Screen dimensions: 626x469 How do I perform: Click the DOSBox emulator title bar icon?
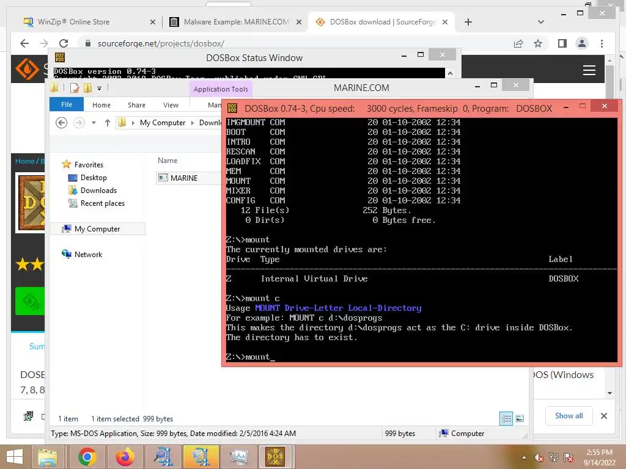pyautogui.click(x=232, y=108)
